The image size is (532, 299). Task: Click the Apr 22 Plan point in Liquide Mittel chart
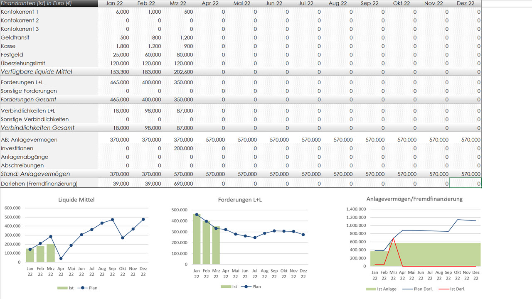(61, 258)
